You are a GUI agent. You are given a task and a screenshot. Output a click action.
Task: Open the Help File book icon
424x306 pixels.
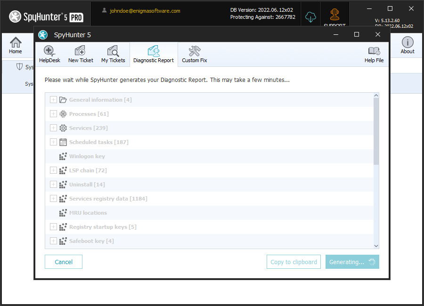coord(374,51)
